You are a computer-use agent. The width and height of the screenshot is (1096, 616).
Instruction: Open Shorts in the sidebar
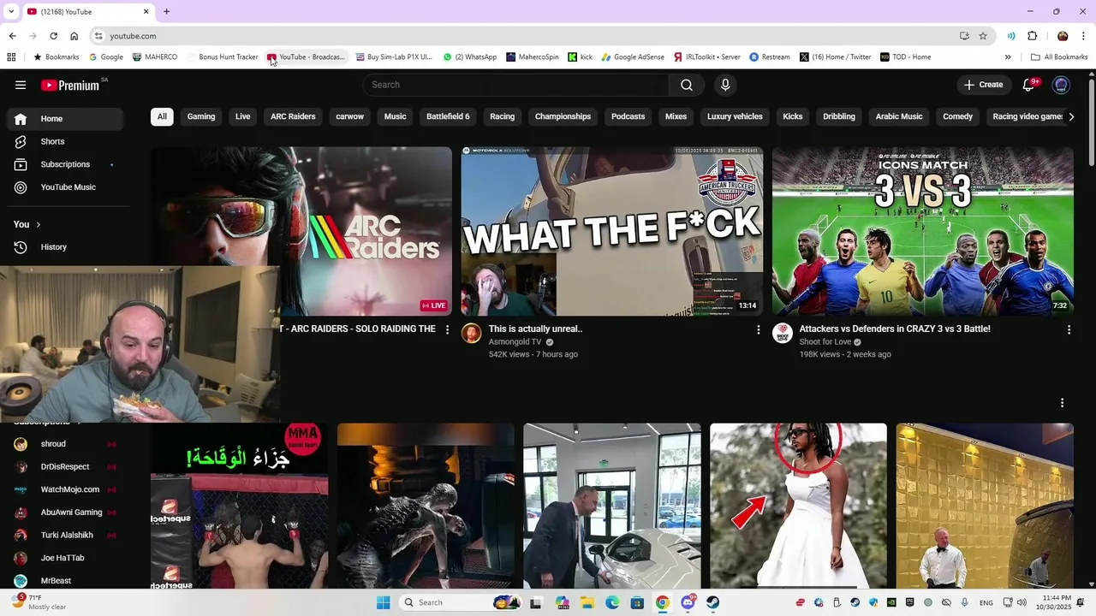65,141
